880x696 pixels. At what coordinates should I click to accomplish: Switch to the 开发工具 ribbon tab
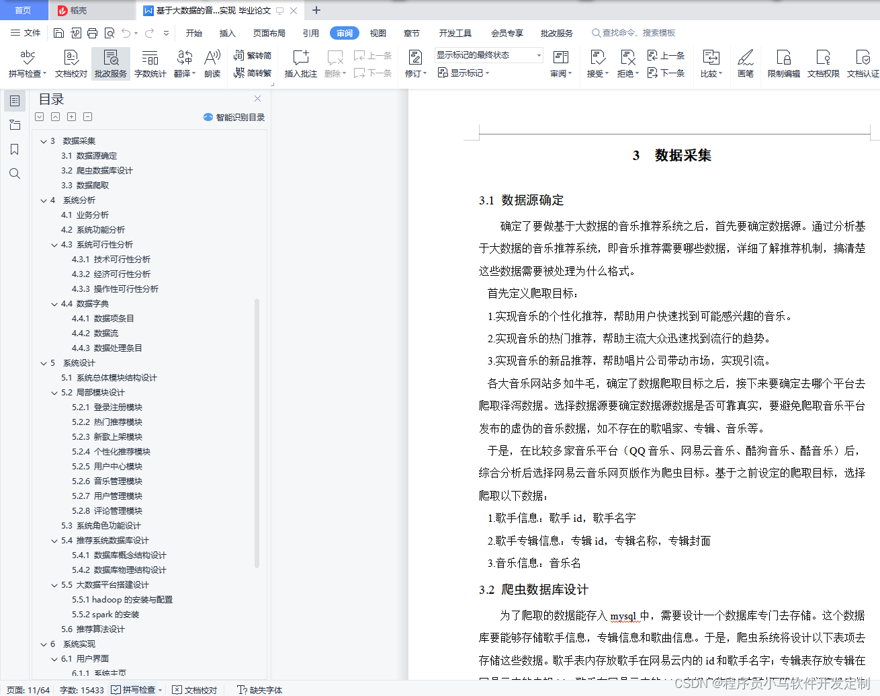coord(455,33)
